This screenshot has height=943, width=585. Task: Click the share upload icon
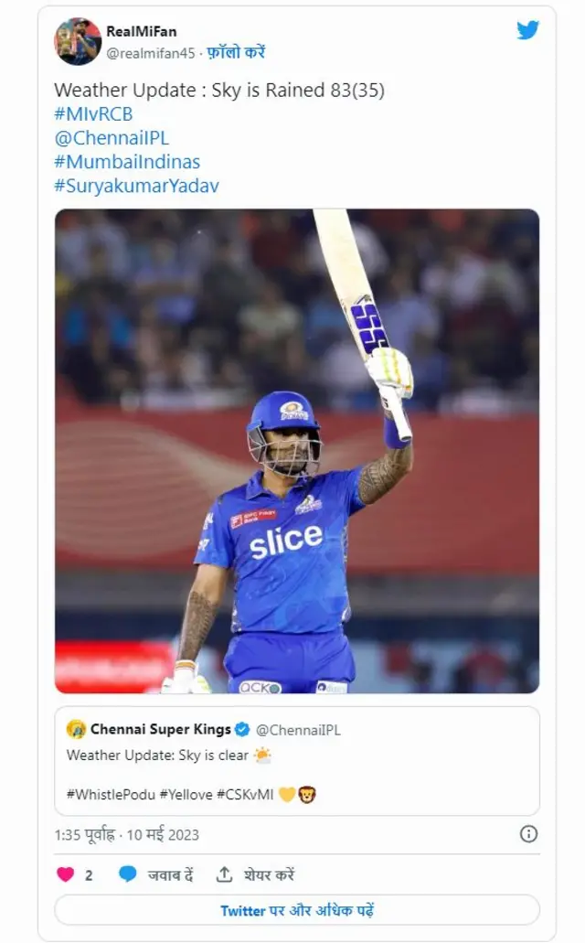(x=224, y=874)
